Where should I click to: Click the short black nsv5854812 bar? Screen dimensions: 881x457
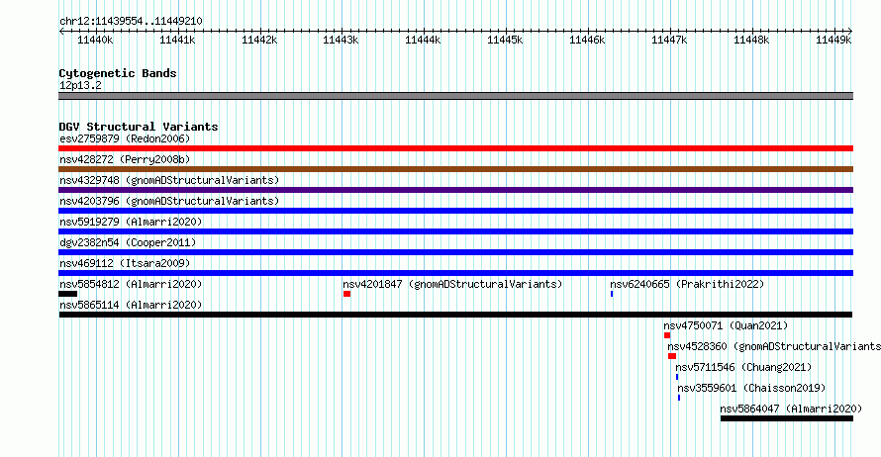(68, 294)
